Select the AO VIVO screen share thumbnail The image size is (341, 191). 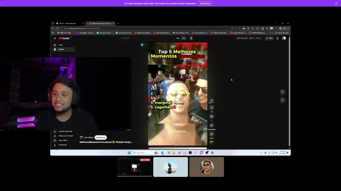tap(135, 167)
